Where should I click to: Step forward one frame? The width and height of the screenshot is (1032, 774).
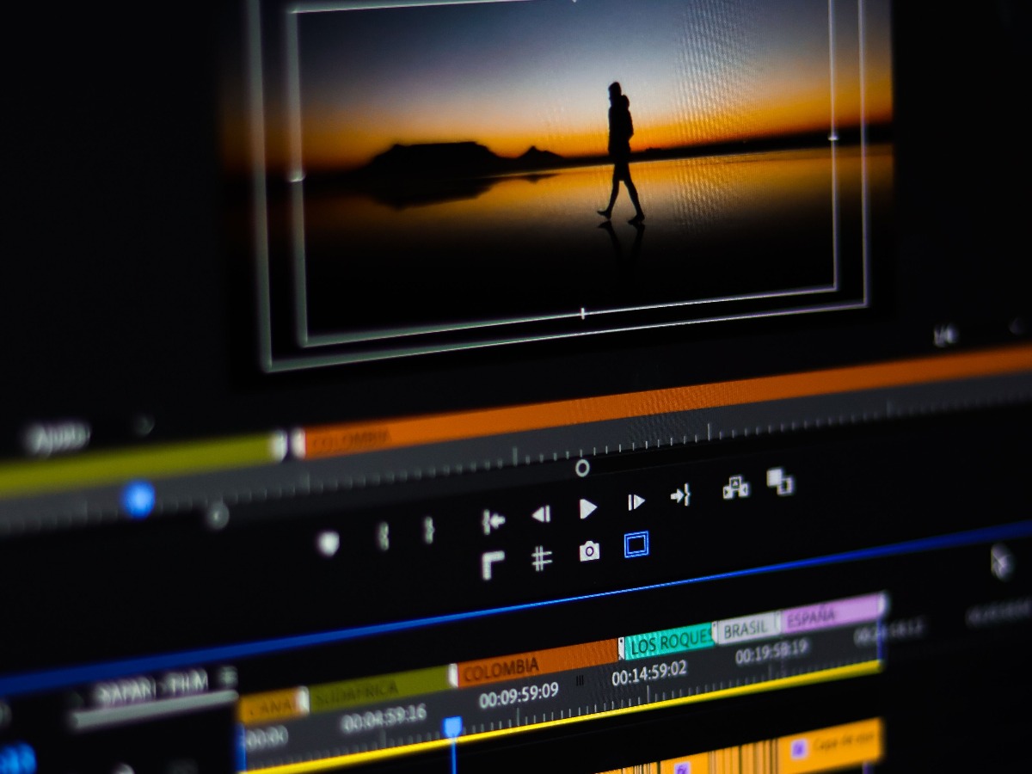point(636,502)
